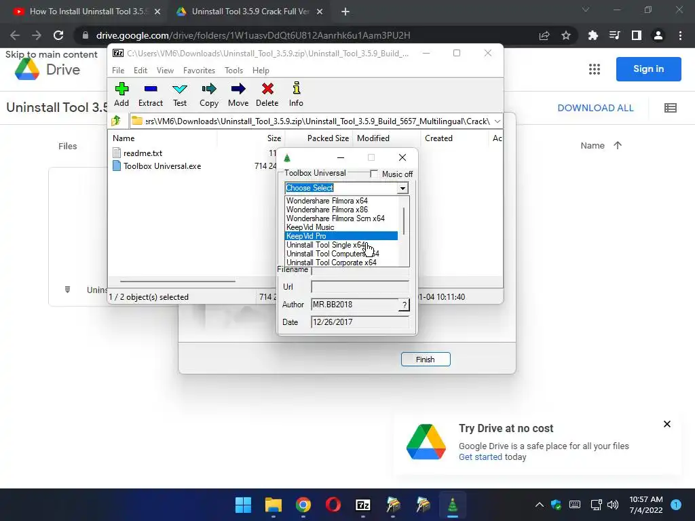Click the Extract toolbar icon in 7-Zip
Screen dimensions: 695x521
click(x=151, y=94)
